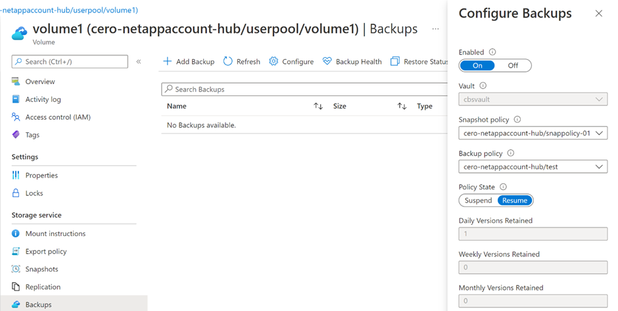Click the Add Backup plus icon
Viewport: 618px width, 311px height.
point(167,62)
